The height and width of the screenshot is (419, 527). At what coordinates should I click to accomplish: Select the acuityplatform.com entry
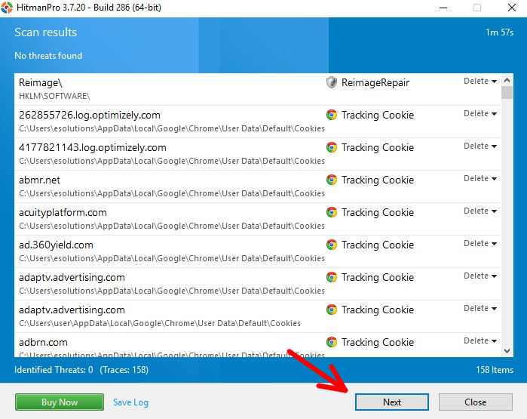point(257,219)
